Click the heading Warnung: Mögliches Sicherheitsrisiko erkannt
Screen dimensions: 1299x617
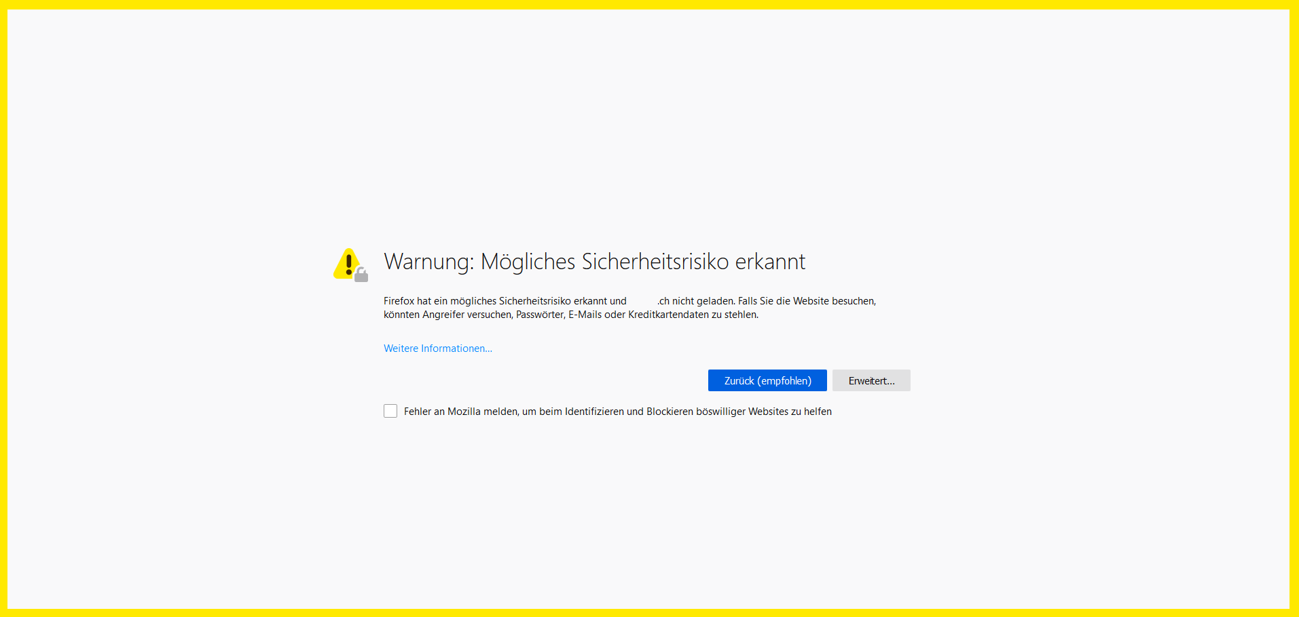pyautogui.click(x=594, y=262)
